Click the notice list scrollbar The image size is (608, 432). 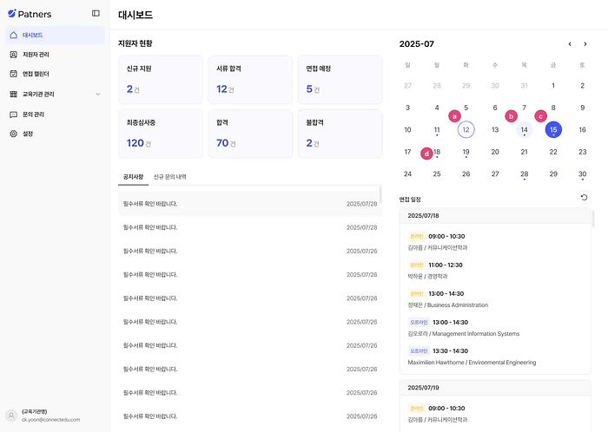pyautogui.click(x=380, y=194)
